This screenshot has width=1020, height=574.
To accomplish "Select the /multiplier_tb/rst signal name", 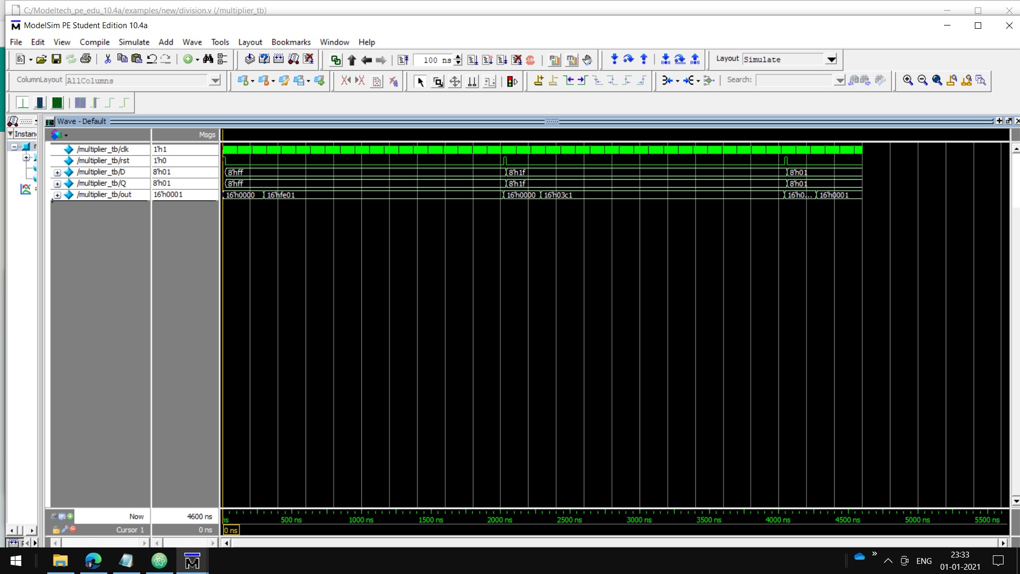I will (103, 161).
